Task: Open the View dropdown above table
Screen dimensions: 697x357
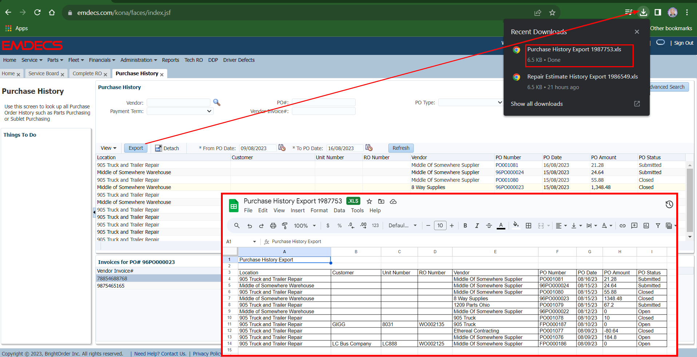Action: [108, 148]
